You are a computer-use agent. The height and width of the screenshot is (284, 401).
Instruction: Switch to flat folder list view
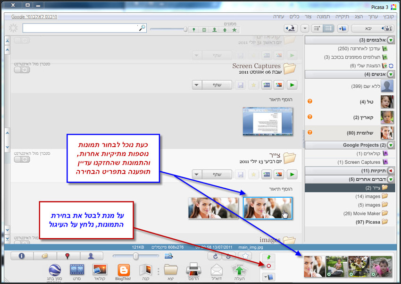[328, 28]
